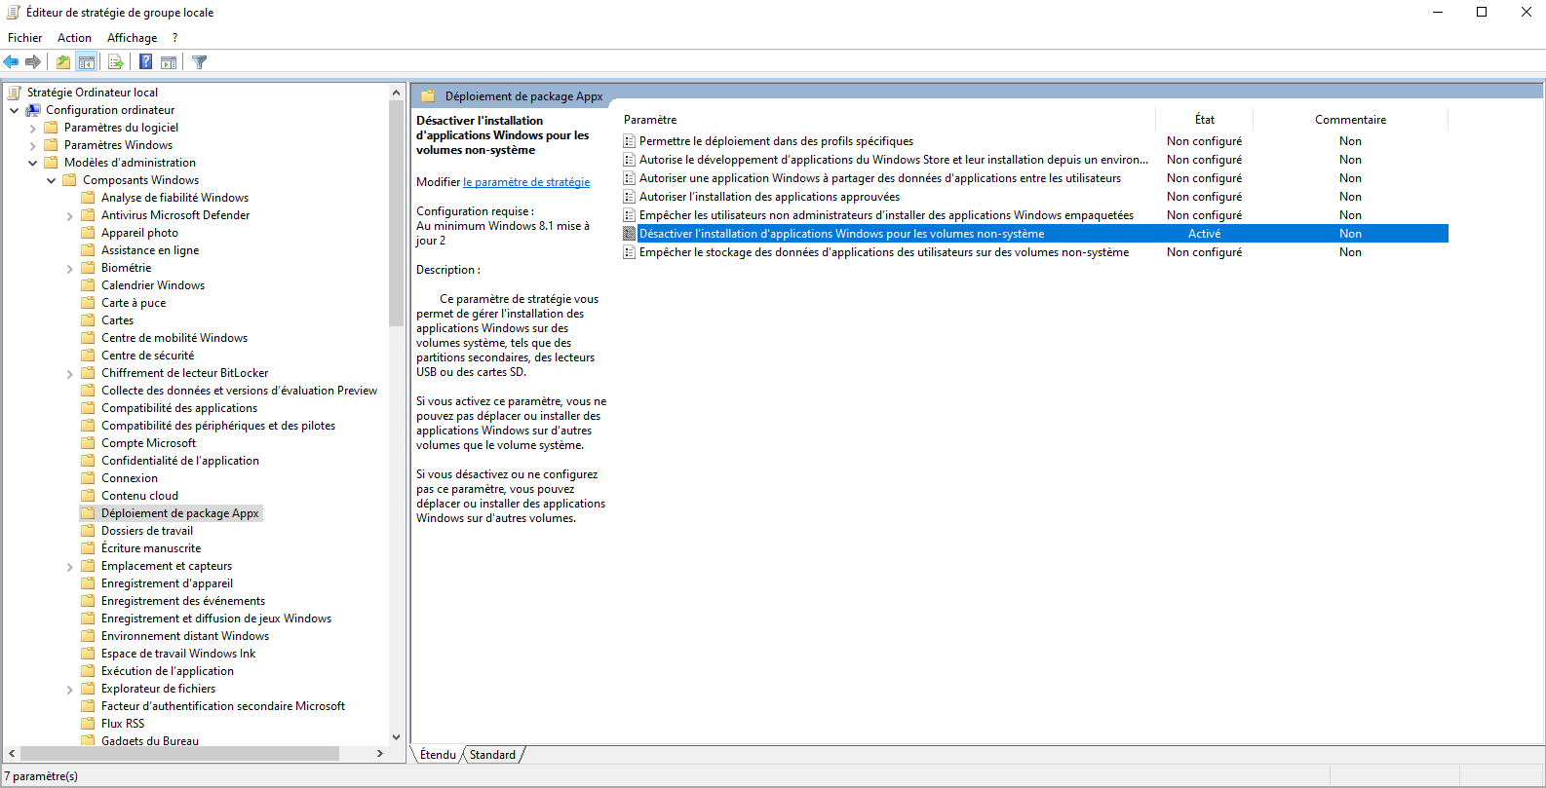Viewport: 1546px width, 788px height.
Task: Click policy icon for 'Empêcher les utilisateurs non administrateurs'
Action: point(630,215)
